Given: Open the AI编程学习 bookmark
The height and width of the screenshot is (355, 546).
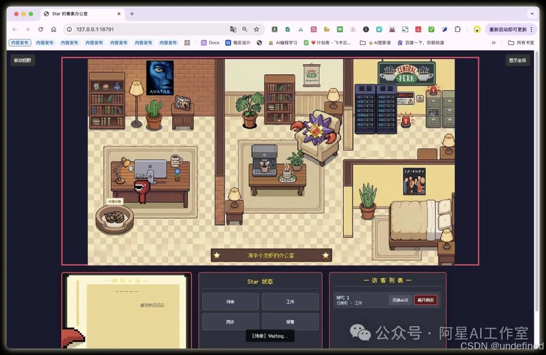Looking at the screenshot, I should point(283,43).
